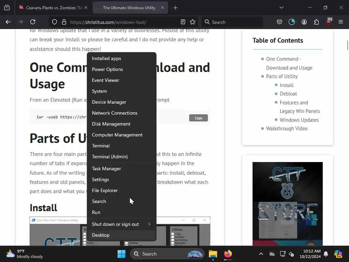This screenshot has height=262, width=349.
Task: Show hidden system tray icons chevron
Action: tap(261, 254)
